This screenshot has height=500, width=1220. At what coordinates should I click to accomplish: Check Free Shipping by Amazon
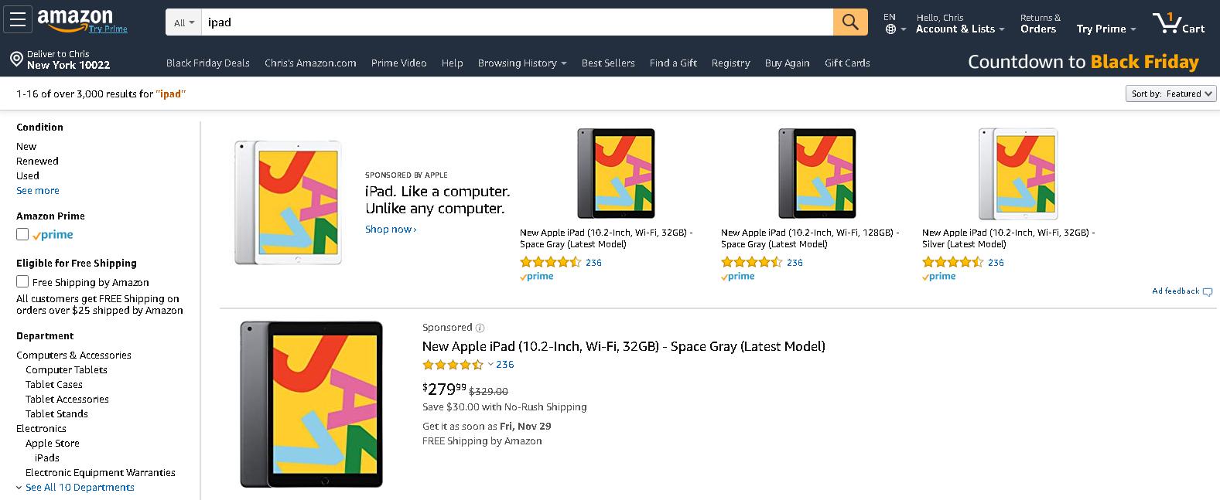pyautogui.click(x=22, y=282)
